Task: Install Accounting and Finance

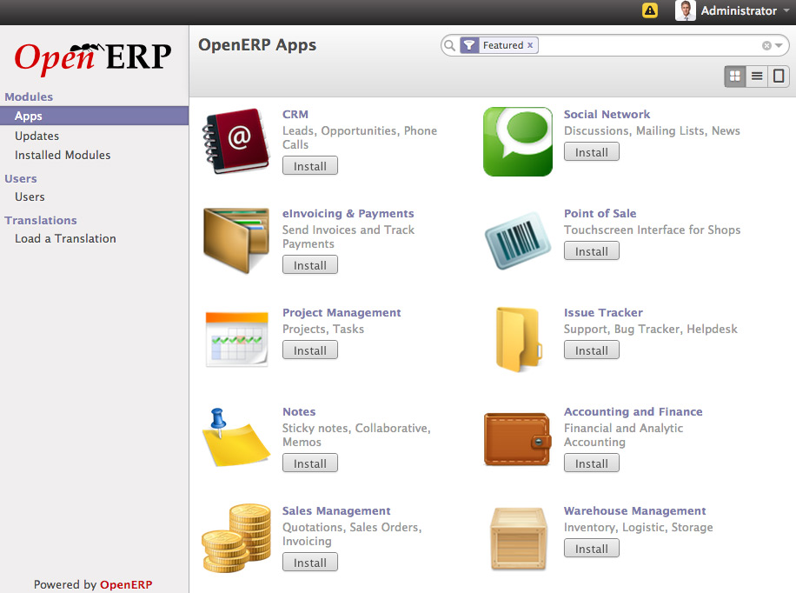Action: pyautogui.click(x=592, y=463)
